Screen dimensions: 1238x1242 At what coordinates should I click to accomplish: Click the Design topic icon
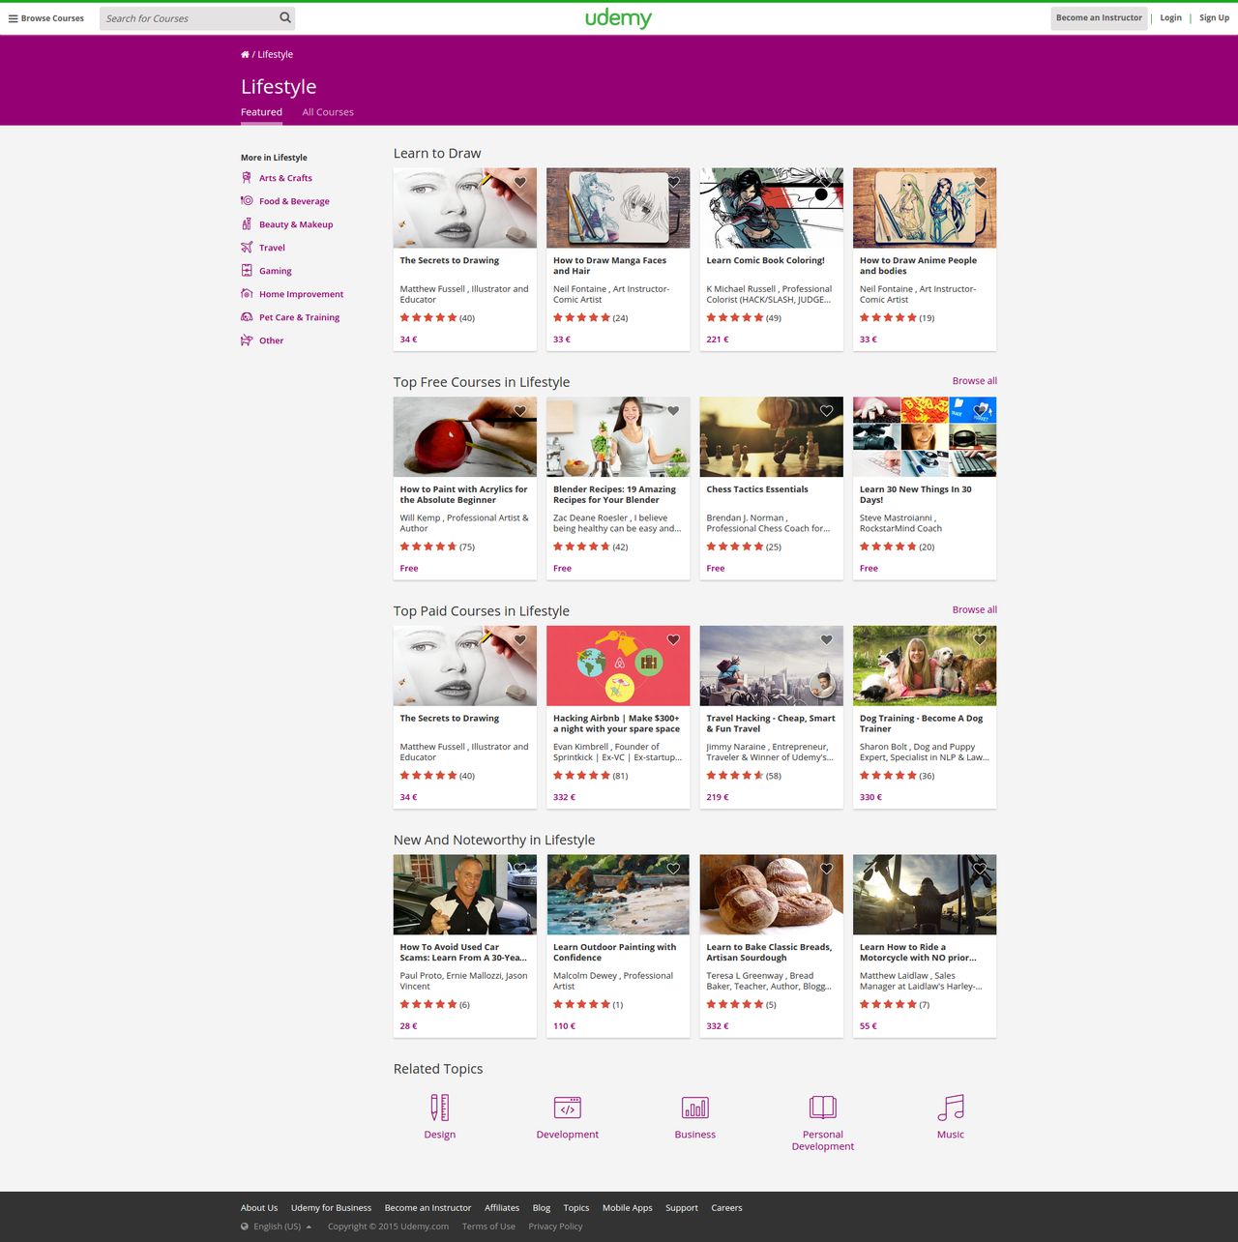pyautogui.click(x=440, y=1108)
